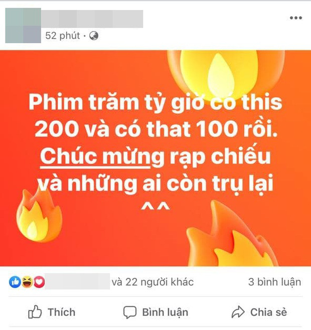This screenshot has width=311, height=330.
Task: Open the three-dot post options menu
Action: (x=296, y=18)
